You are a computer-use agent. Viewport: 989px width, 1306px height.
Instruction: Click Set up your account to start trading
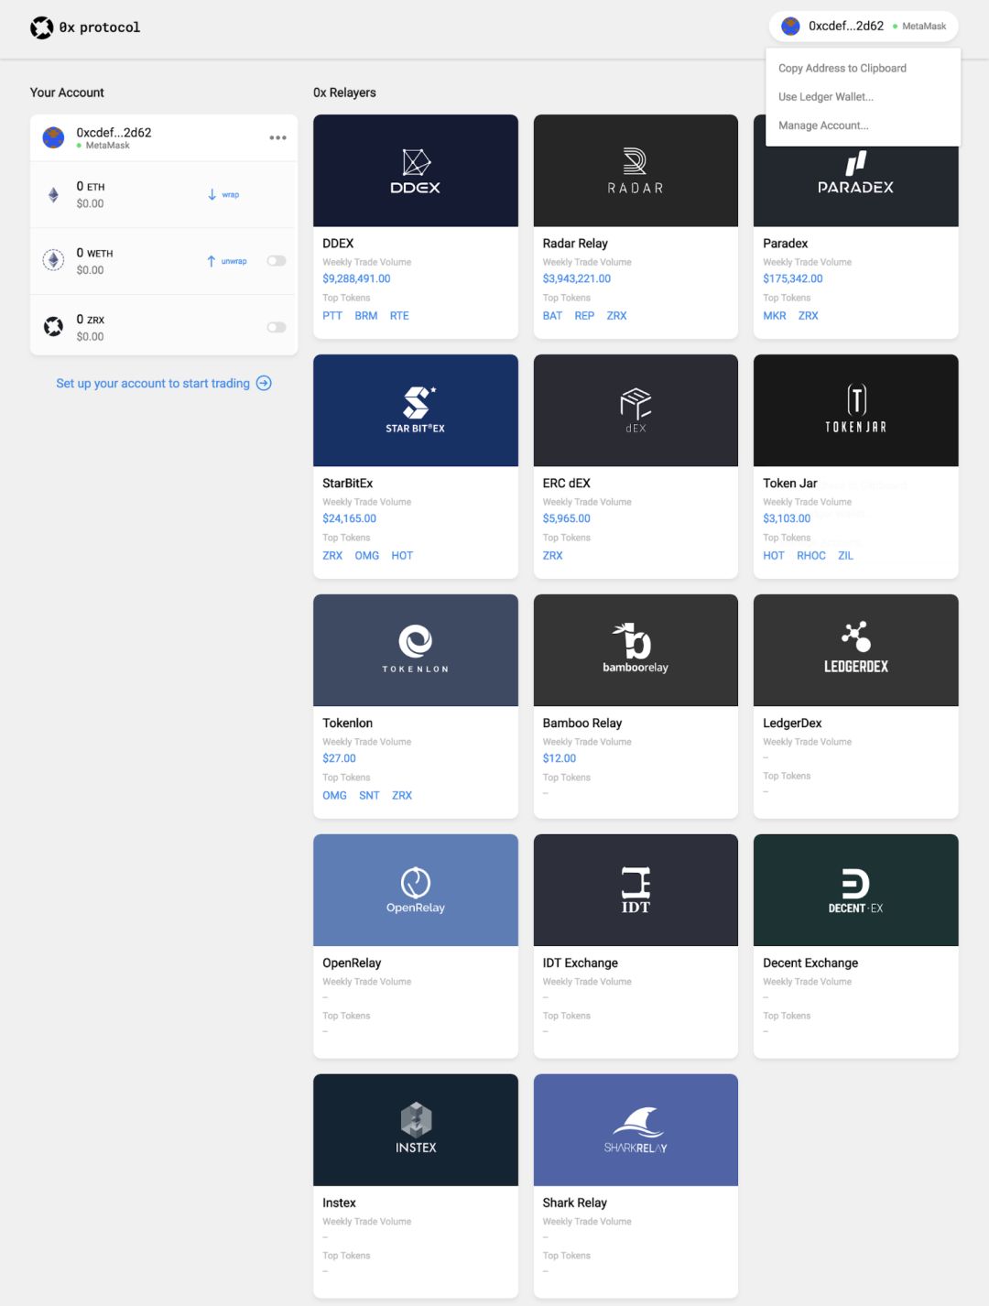click(153, 383)
